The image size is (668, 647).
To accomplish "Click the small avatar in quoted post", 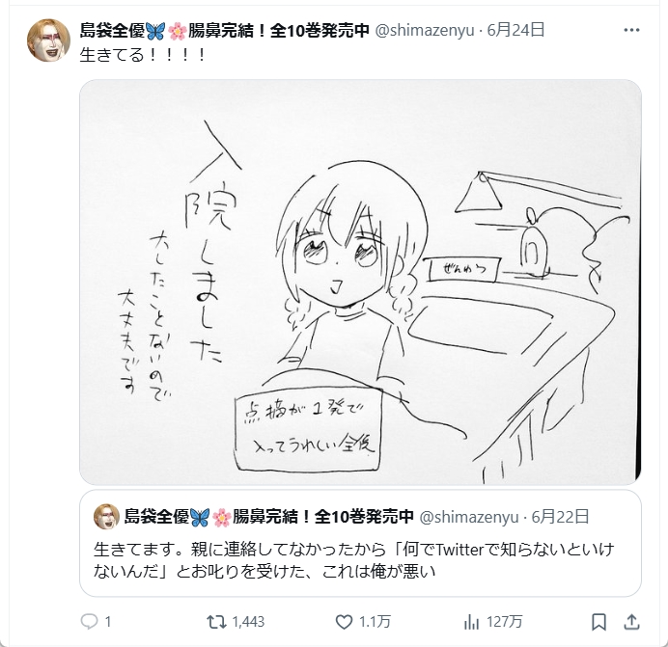I will click(106, 517).
